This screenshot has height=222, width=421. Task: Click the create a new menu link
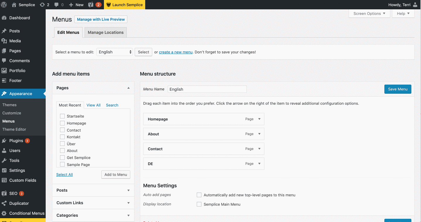175,52
